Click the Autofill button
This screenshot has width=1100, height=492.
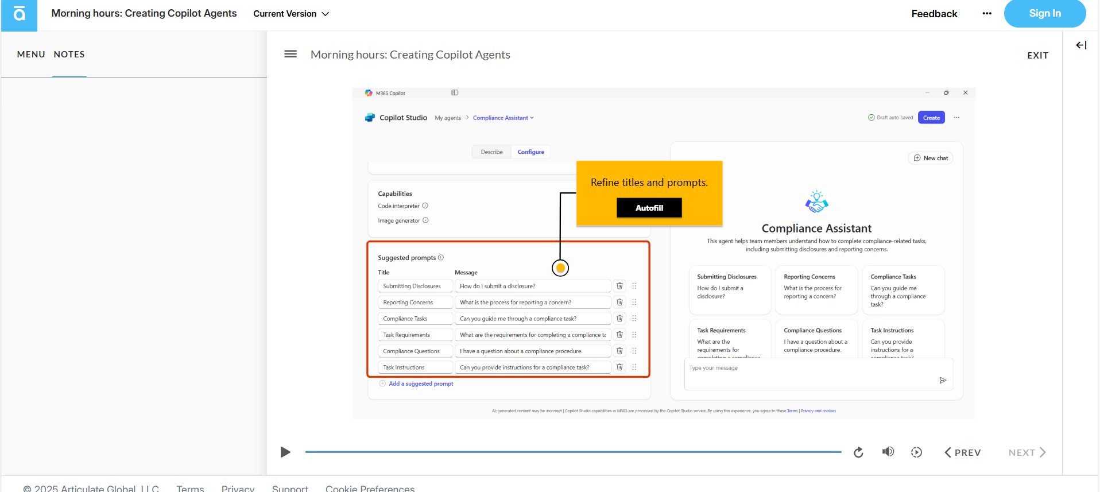click(649, 208)
